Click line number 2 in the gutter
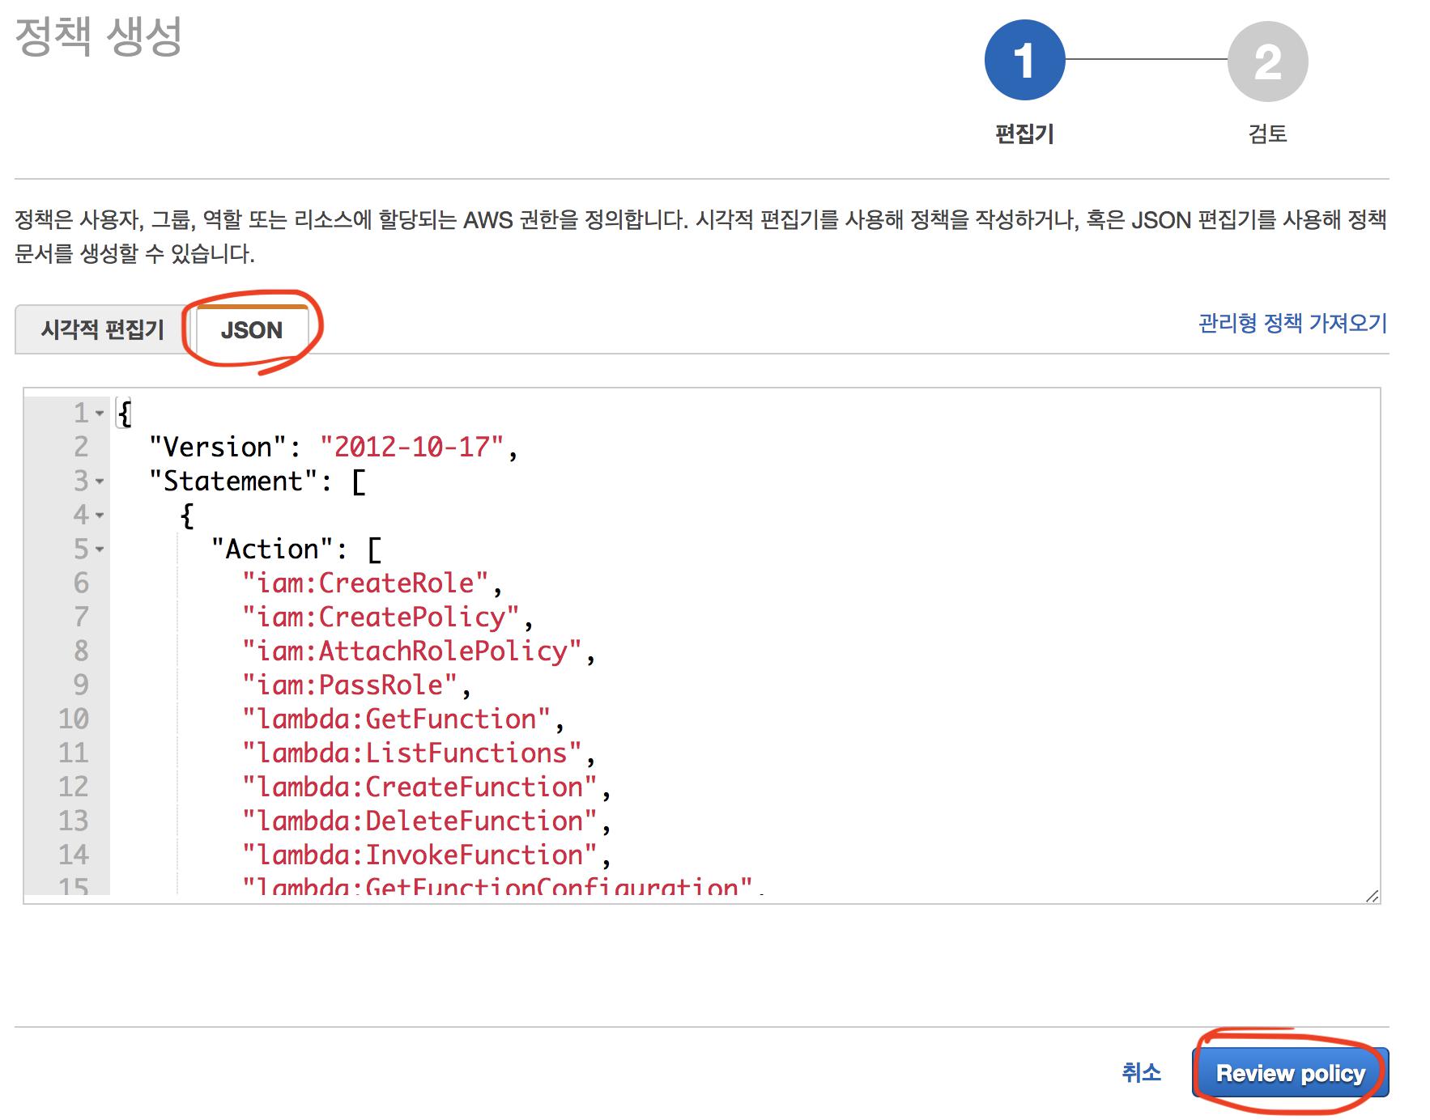Image resolution: width=1430 pixels, height=1120 pixels. click(81, 448)
